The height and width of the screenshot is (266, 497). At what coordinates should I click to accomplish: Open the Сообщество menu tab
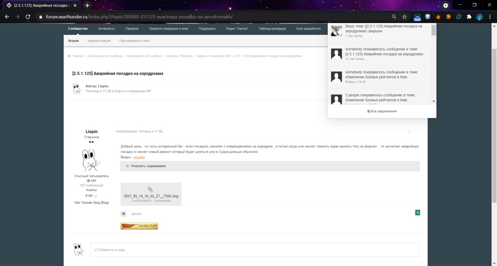78,29
